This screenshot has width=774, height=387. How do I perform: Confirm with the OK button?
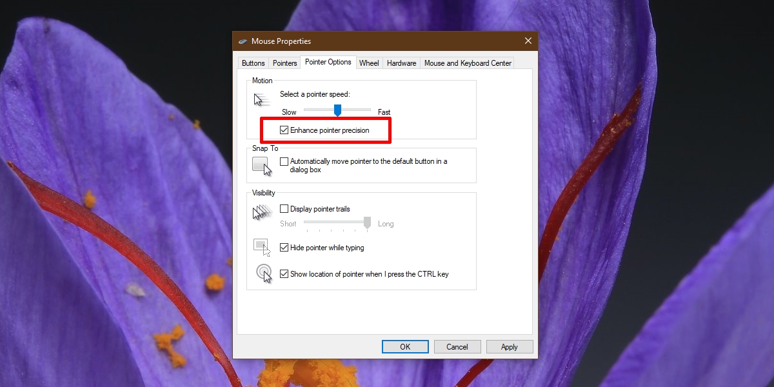pyautogui.click(x=405, y=347)
